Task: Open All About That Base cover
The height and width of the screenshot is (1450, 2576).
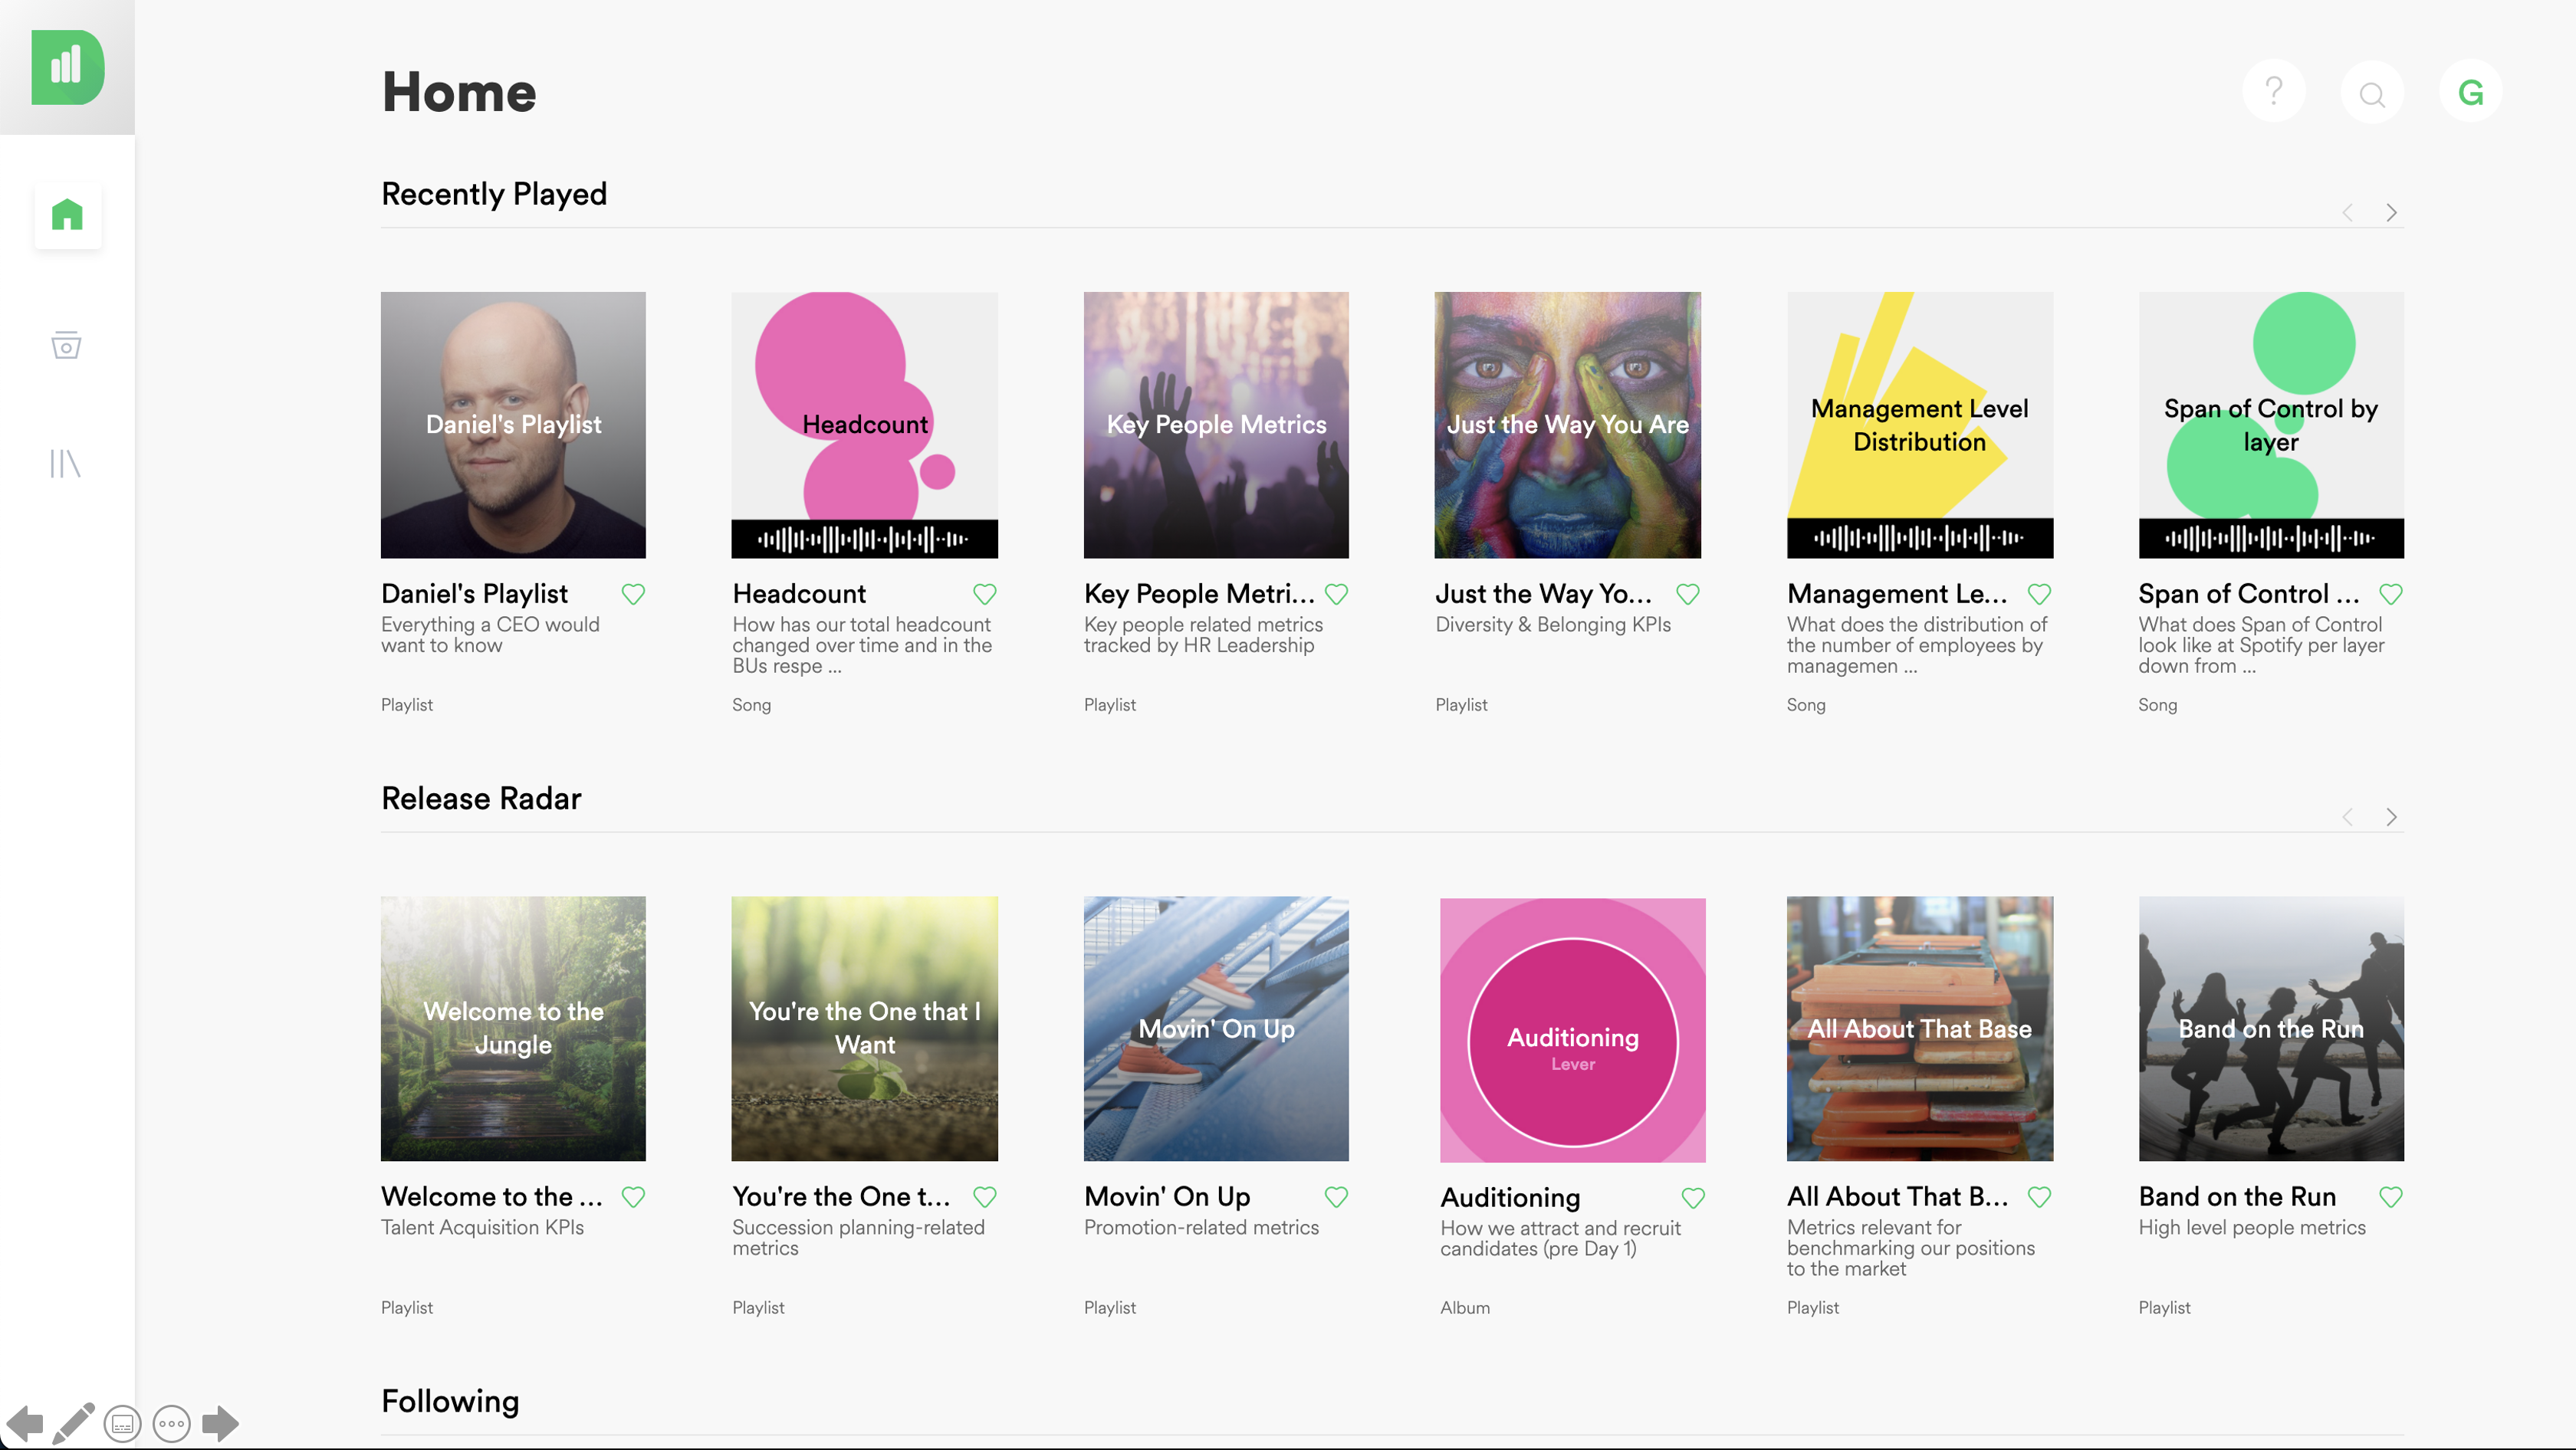Action: [1920, 1028]
